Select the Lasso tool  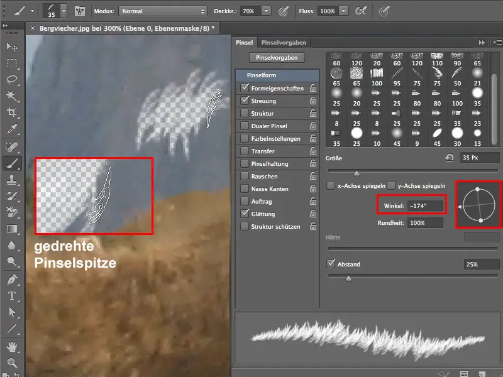pyautogui.click(x=12, y=80)
